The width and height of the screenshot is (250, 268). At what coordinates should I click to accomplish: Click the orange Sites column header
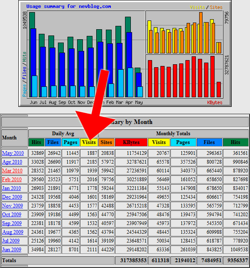[x=106, y=143]
